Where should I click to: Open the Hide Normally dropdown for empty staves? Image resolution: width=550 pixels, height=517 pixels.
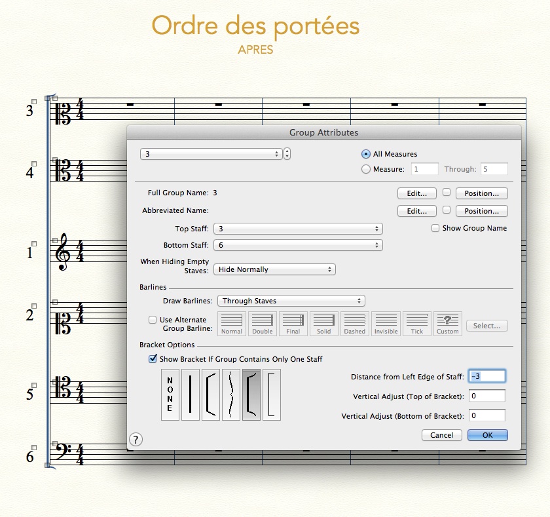pyautogui.click(x=274, y=269)
